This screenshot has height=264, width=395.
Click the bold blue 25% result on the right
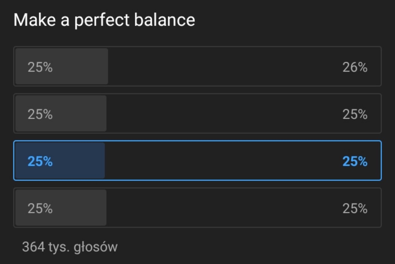[x=355, y=162]
